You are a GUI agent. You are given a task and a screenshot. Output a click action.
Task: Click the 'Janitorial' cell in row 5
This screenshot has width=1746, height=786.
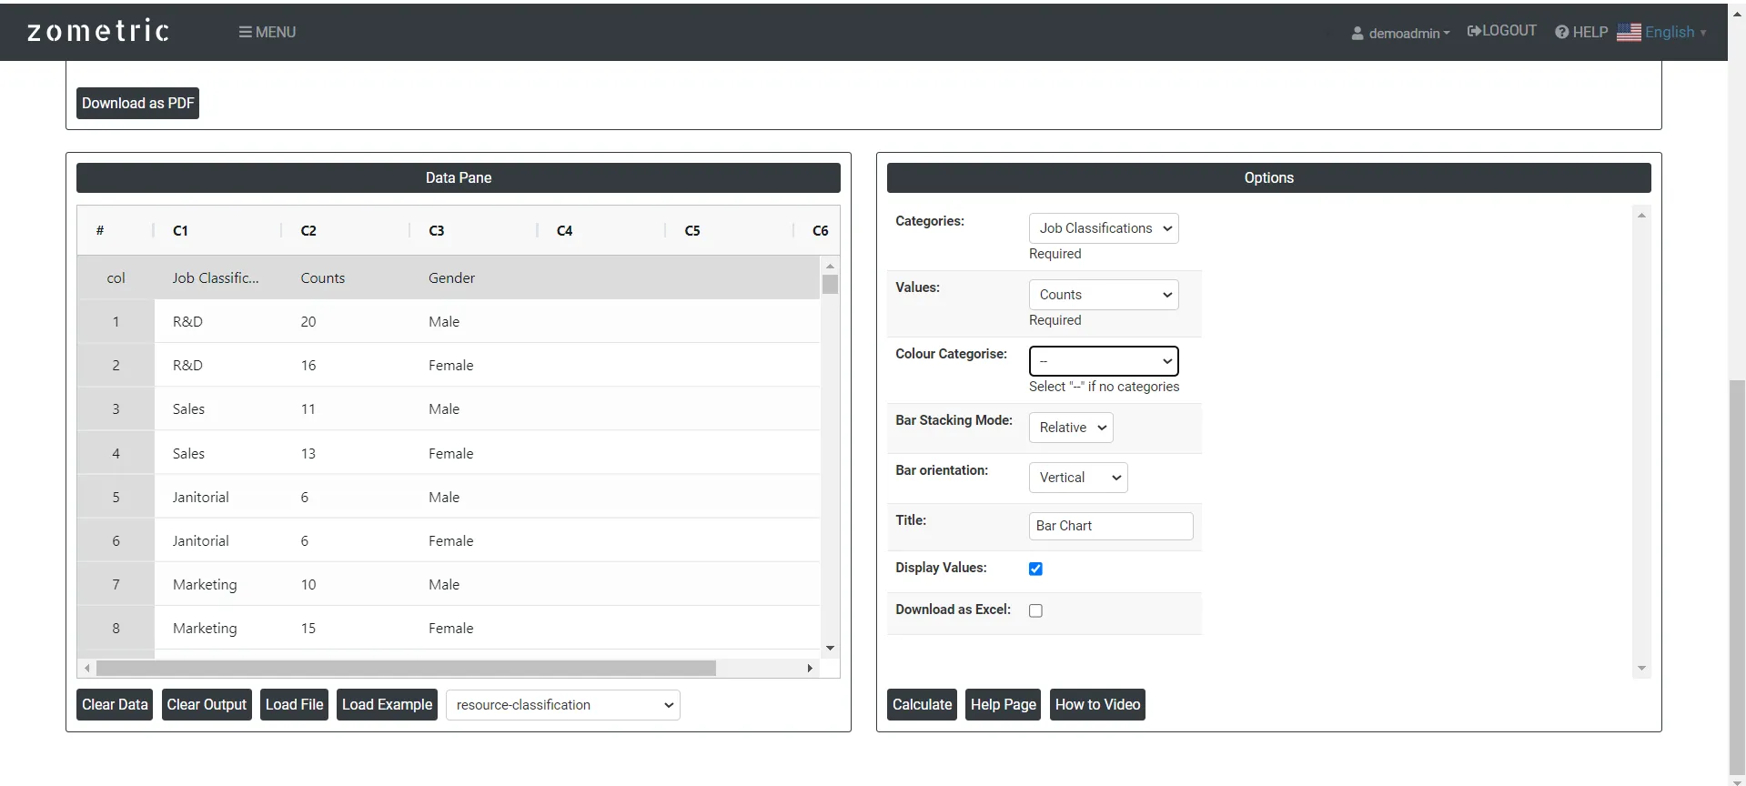tap(218, 497)
